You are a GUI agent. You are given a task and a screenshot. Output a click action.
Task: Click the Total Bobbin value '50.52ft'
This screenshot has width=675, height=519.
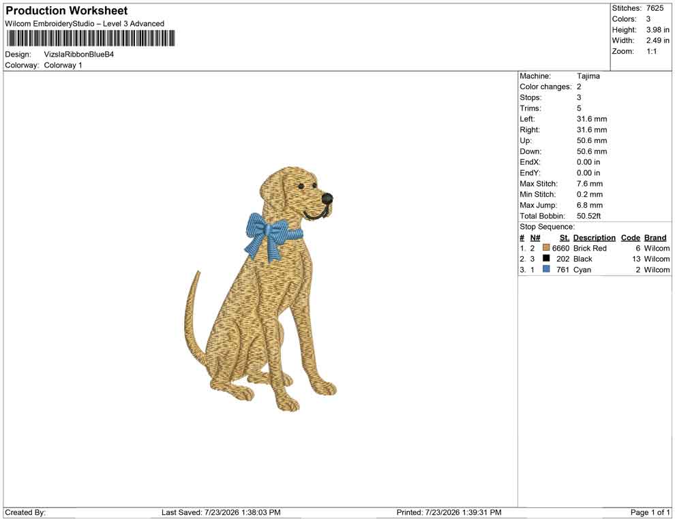(589, 216)
